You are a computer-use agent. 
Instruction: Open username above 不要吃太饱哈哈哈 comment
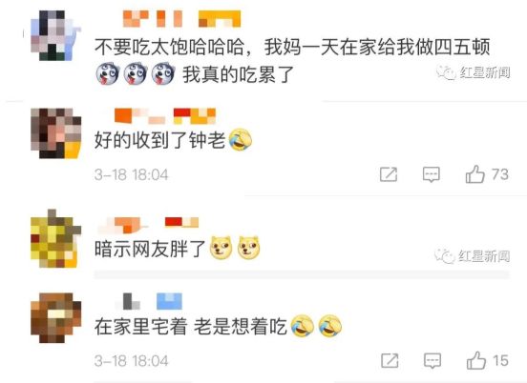click(181, 18)
